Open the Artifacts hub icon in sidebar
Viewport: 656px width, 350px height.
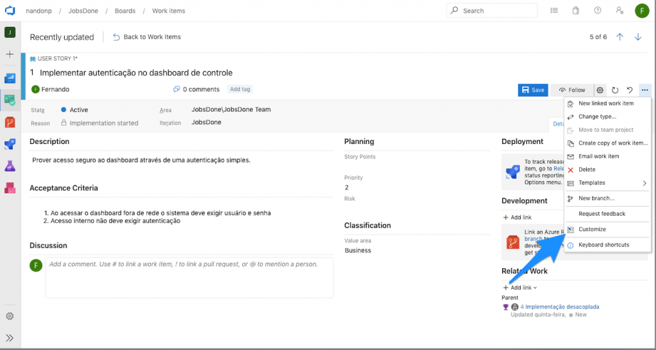10,188
